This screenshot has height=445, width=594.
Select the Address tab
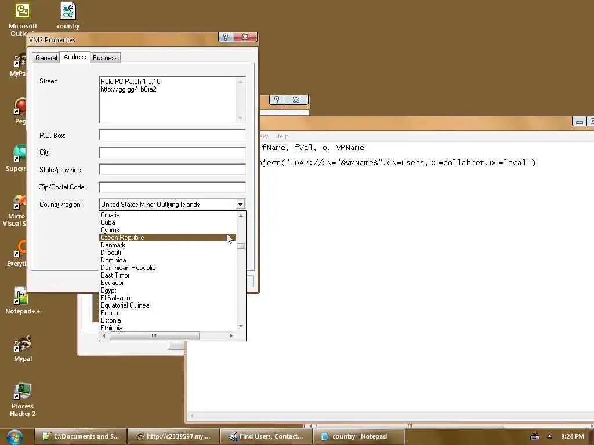(x=75, y=57)
